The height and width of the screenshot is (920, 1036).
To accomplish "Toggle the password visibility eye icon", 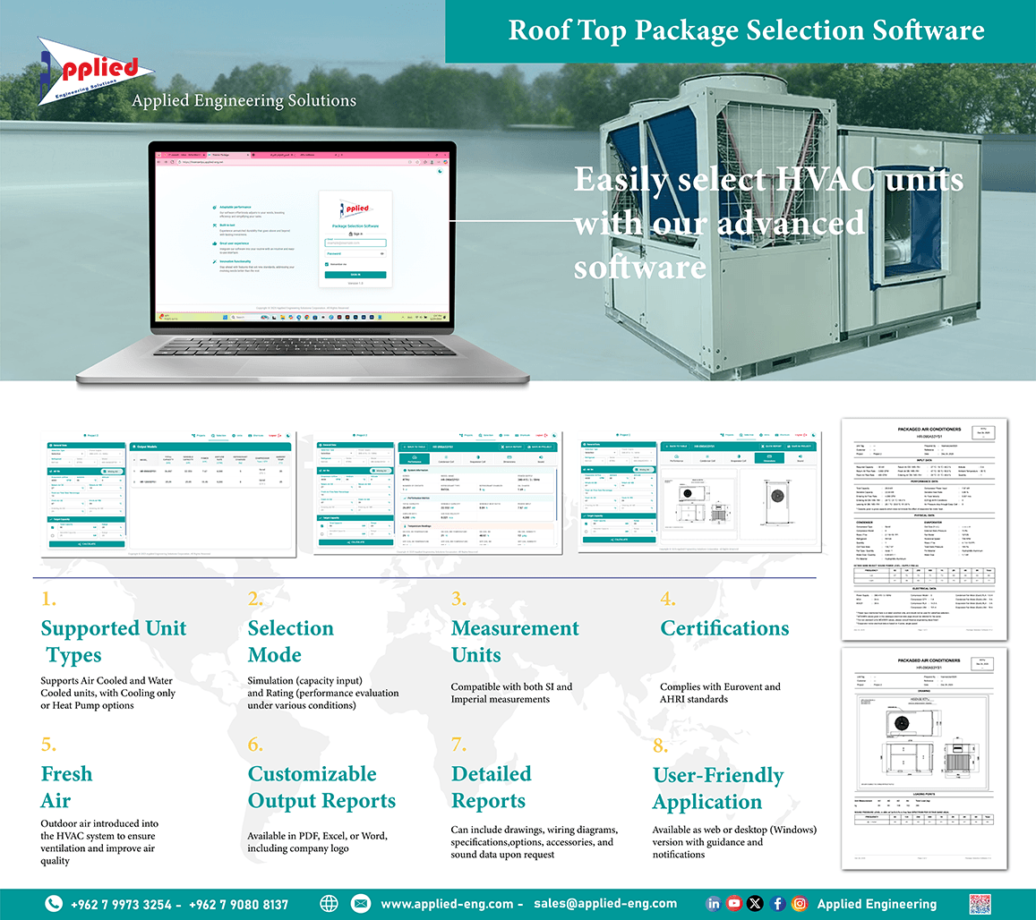I will (x=381, y=253).
